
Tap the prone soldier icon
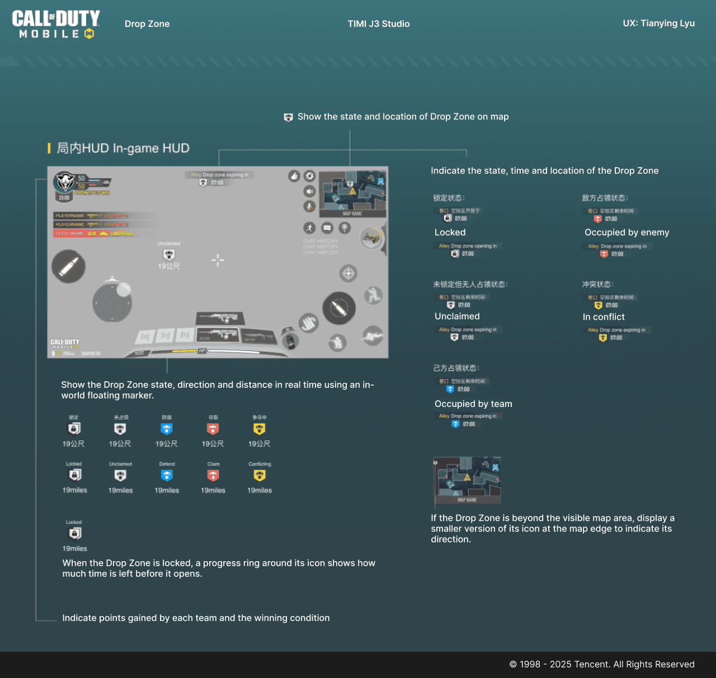pos(373,335)
